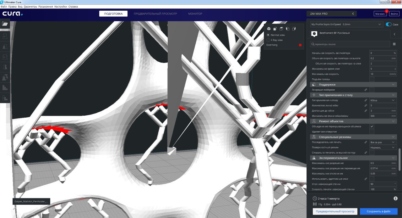Click the last stair-shaped tool in left toolbar
Screen dimensions: 402x218
point(5,98)
